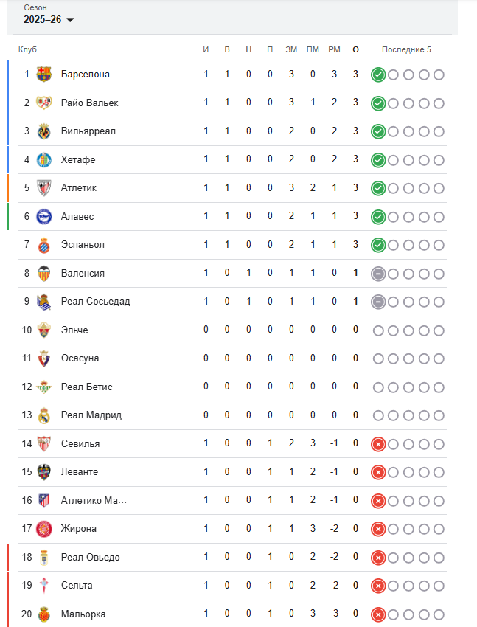Click the 'О' points column header
The width and height of the screenshot is (477, 627).
(356, 49)
